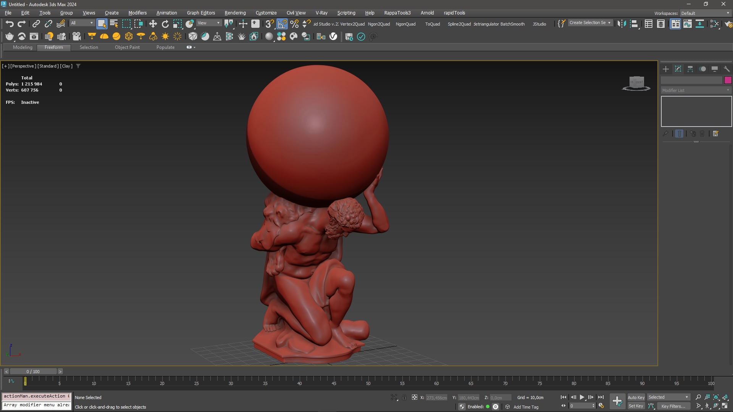Open the reference coordinate 'View' dropdown
The image size is (733, 412).
(208, 23)
